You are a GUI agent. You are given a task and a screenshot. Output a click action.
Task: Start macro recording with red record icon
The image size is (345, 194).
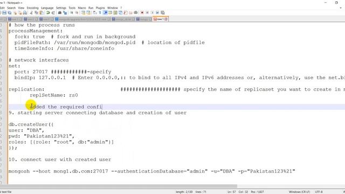(142, 13)
